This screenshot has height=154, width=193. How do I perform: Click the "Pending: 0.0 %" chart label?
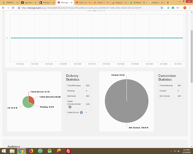(x=47, y=107)
